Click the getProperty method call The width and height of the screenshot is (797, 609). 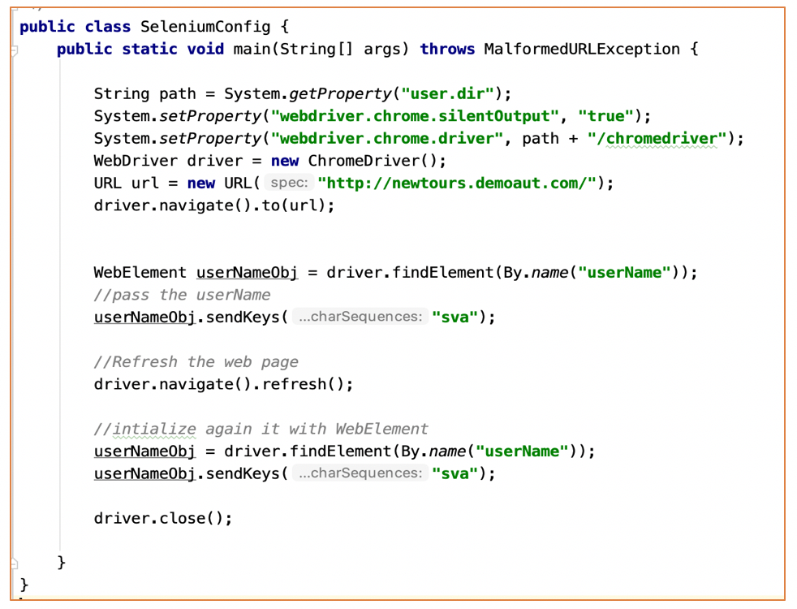[341, 94]
